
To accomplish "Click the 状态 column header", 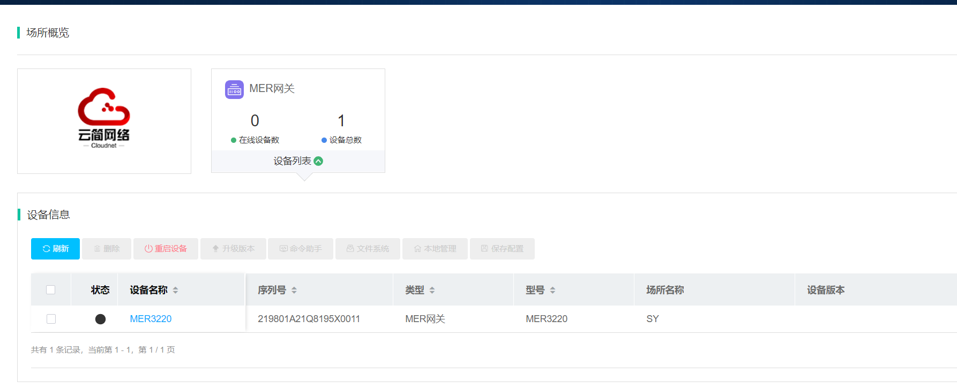I will point(100,290).
